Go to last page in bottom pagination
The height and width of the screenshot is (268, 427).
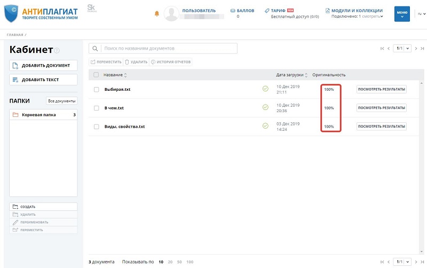click(422, 262)
